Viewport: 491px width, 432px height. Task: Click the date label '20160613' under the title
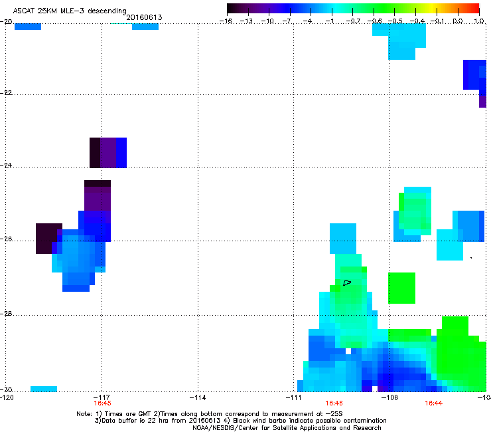[x=144, y=17]
